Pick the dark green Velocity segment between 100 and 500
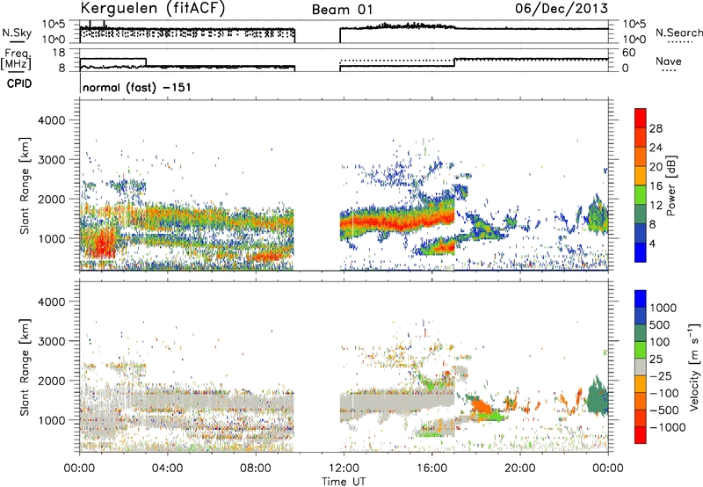The width and height of the screenshot is (703, 487). pyautogui.click(x=641, y=333)
